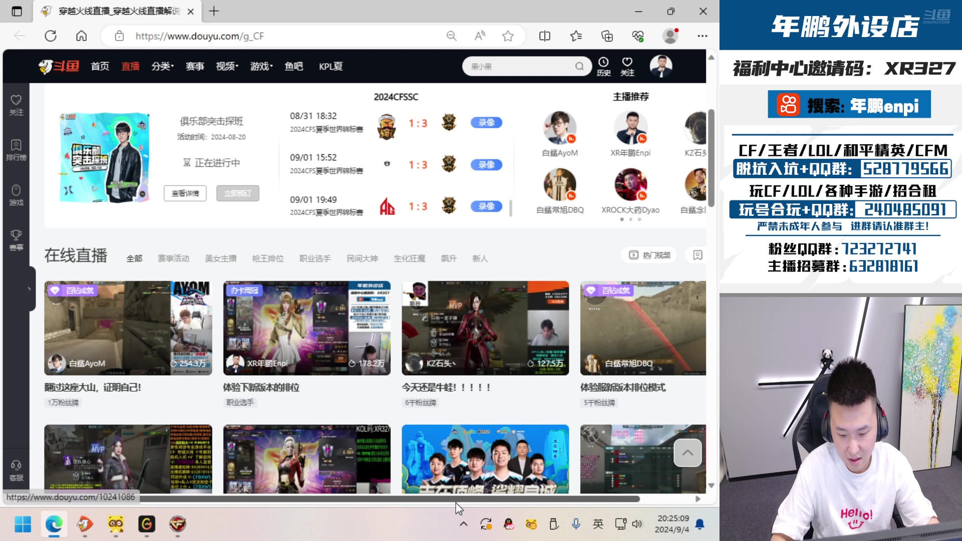
Task: Click the back-to-top arrow button
Action: click(687, 453)
